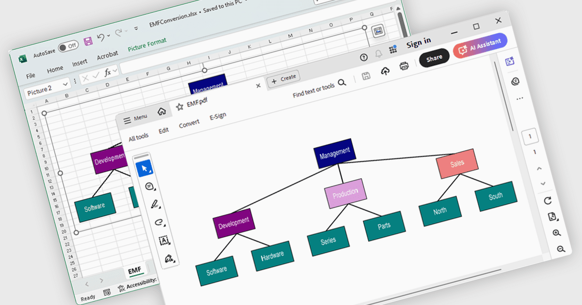
Task: Click the formula bar enter checkmark icon
Action: pyautogui.click(x=97, y=75)
